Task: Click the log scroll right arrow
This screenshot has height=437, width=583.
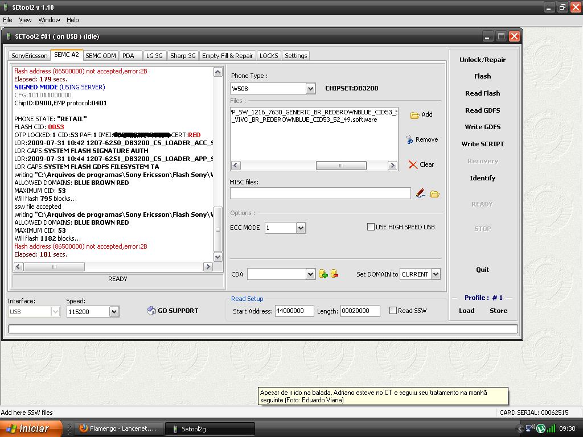Action: coord(208,267)
